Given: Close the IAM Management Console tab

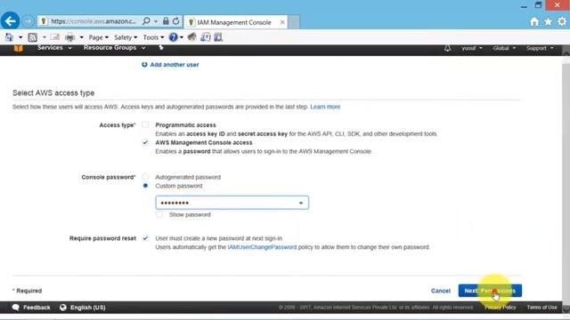Looking at the screenshot, I should point(282,22).
